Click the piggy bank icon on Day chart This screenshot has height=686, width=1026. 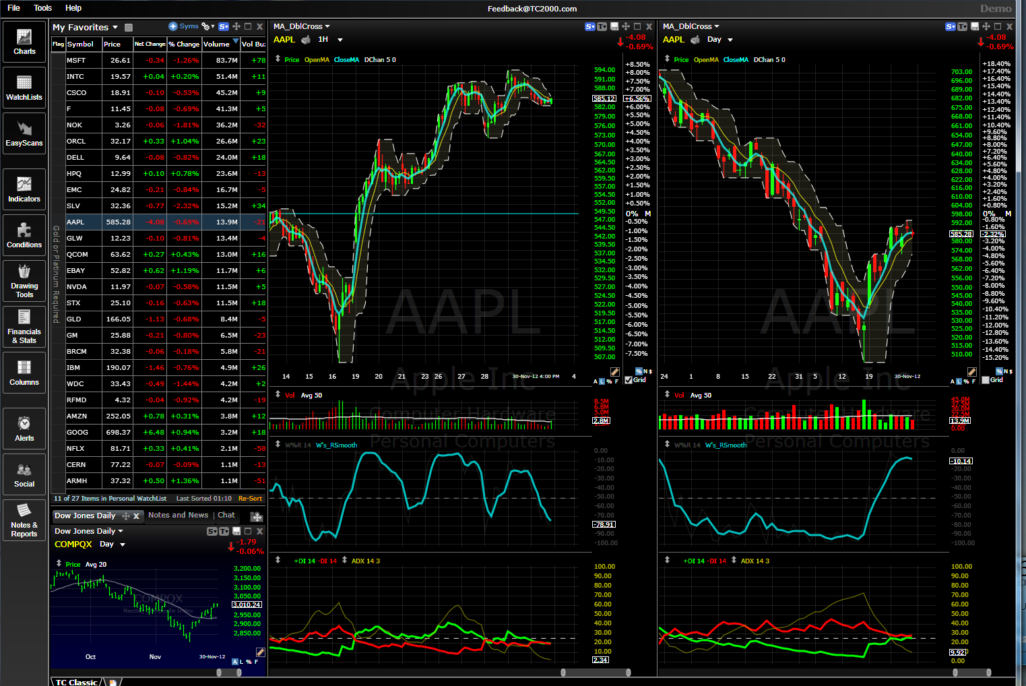tap(695, 40)
